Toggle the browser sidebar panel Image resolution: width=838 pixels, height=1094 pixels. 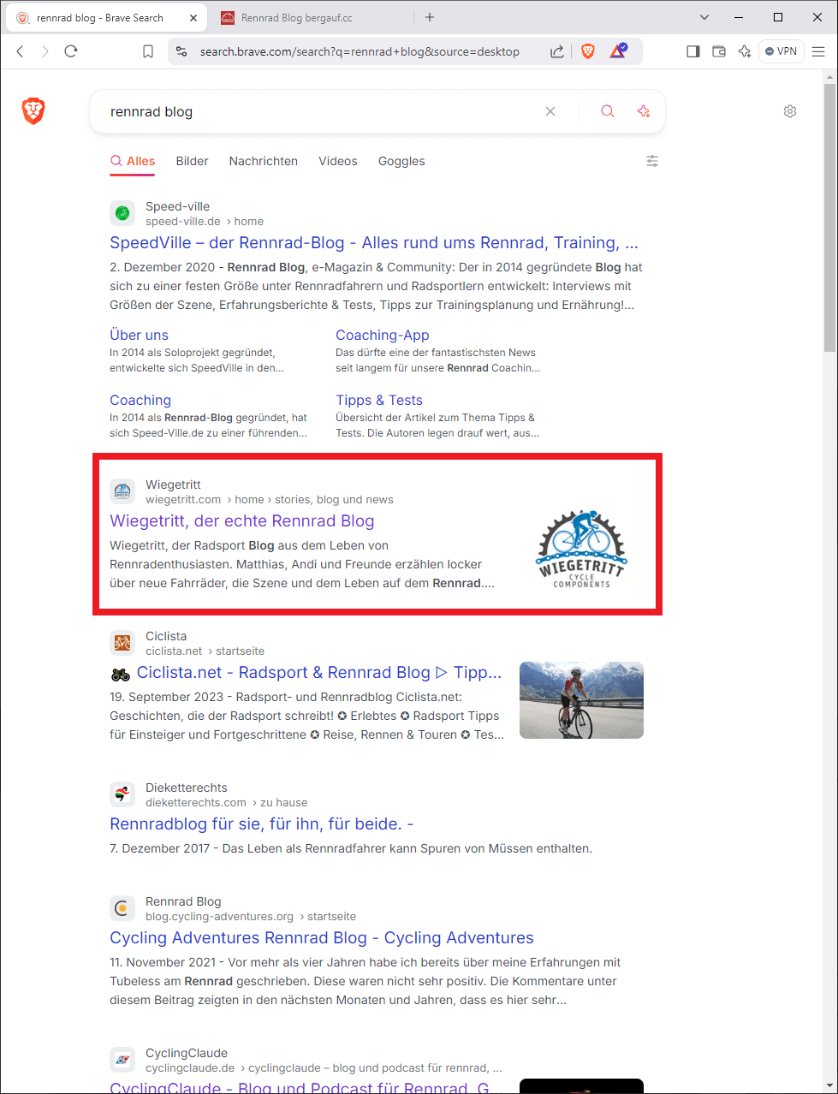click(693, 51)
